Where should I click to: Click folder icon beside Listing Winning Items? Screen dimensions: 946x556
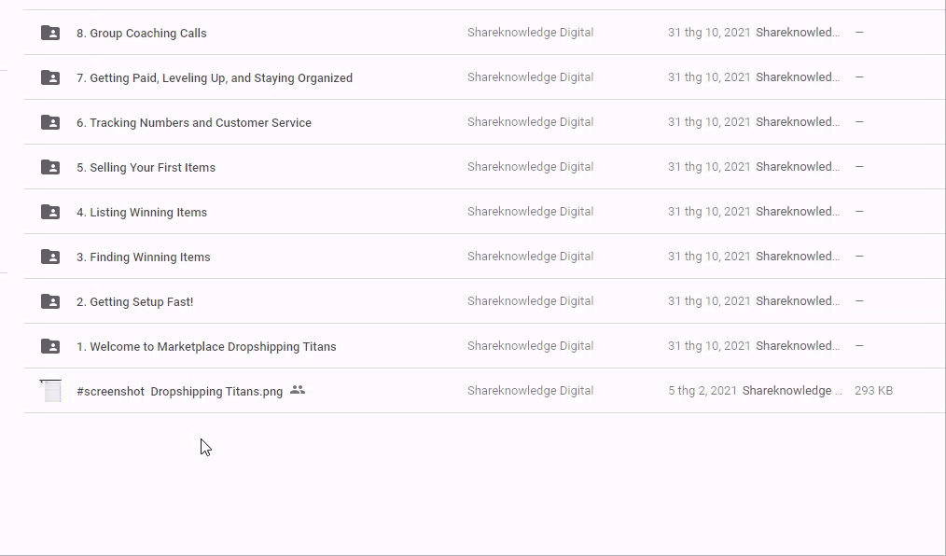tap(50, 212)
